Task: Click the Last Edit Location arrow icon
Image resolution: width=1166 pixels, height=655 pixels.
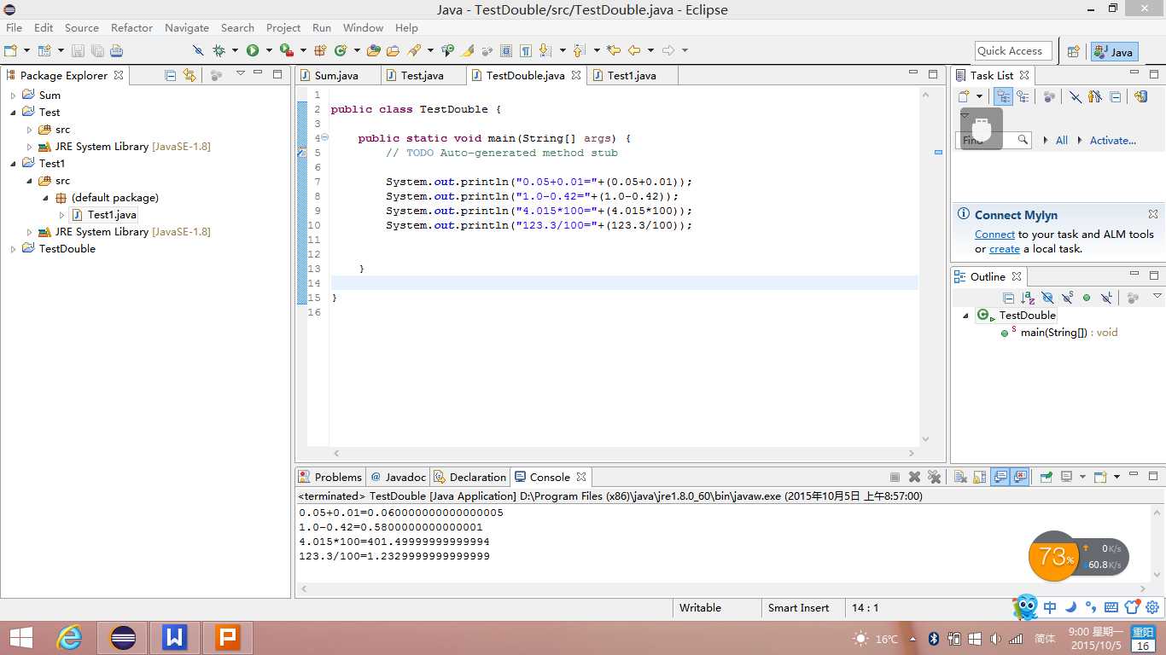Action: [x=613, y=51]
